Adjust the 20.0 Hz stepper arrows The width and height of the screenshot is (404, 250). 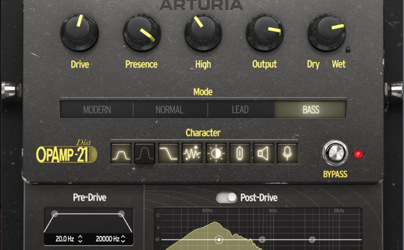click(x=80, y=239)
